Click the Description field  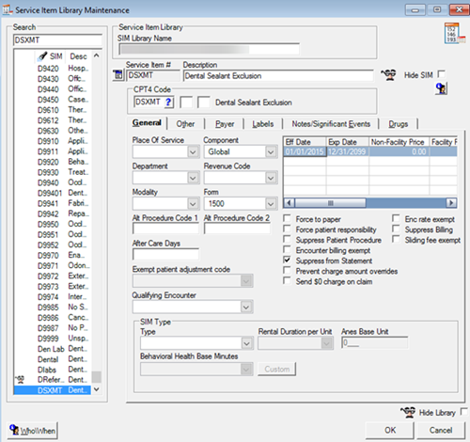(x=278, y=76)
